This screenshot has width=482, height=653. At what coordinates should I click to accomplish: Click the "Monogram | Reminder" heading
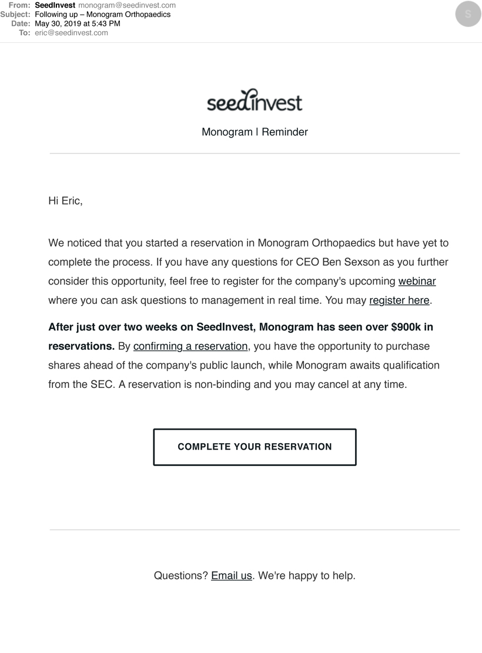[x=255, y=132]
